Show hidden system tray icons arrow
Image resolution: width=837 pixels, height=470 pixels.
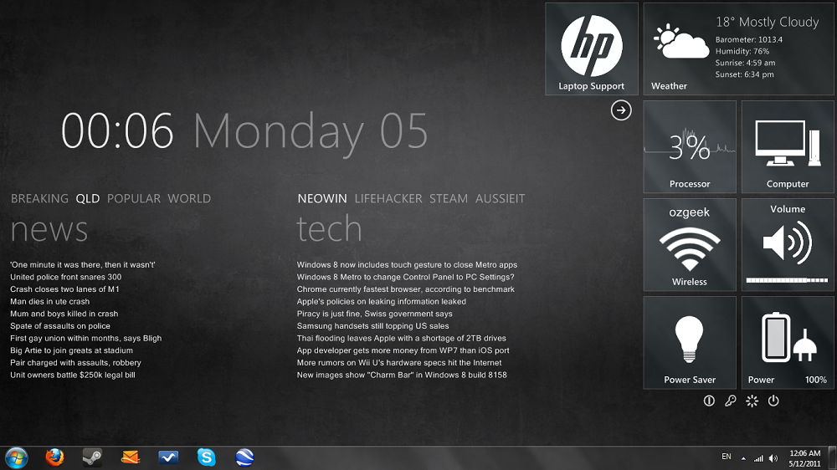(743, 458)
